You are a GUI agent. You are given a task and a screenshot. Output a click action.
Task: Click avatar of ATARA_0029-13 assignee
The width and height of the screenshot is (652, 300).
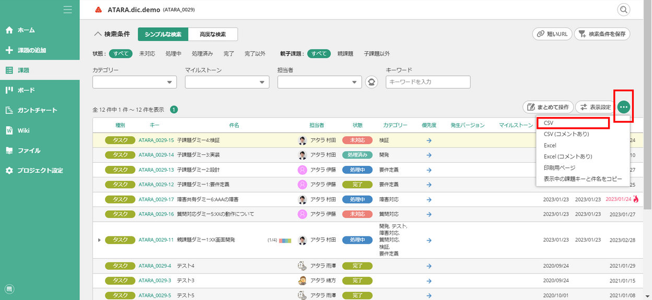coord(302,170)
